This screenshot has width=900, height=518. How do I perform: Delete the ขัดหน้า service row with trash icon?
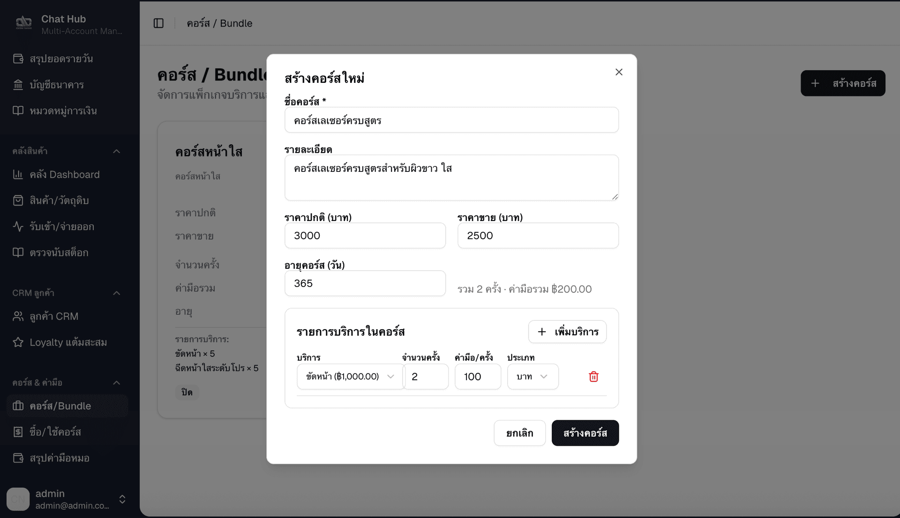point(593,377)
